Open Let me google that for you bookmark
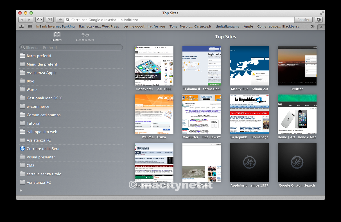The width and height of the screenshot is (341, 222). 144,26
